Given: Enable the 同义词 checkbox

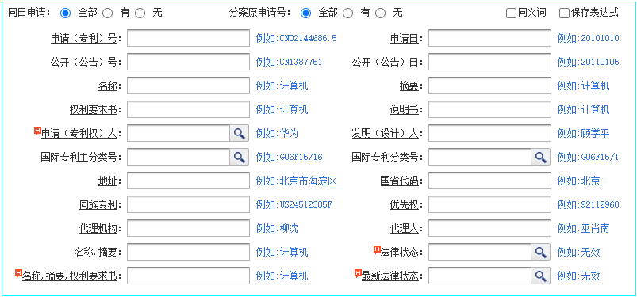Looking at the screenshot, I should [511, 13].
